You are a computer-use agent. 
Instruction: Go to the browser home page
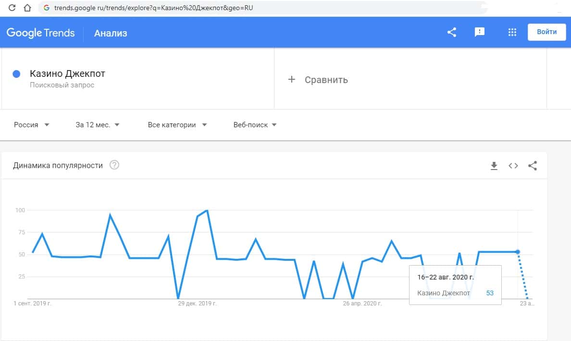click(x=27, y=8)
